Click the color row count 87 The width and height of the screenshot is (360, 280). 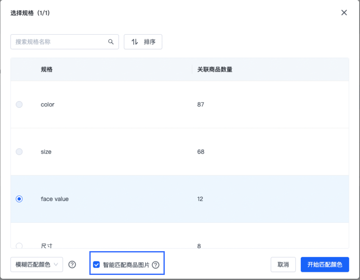point(201,104)
